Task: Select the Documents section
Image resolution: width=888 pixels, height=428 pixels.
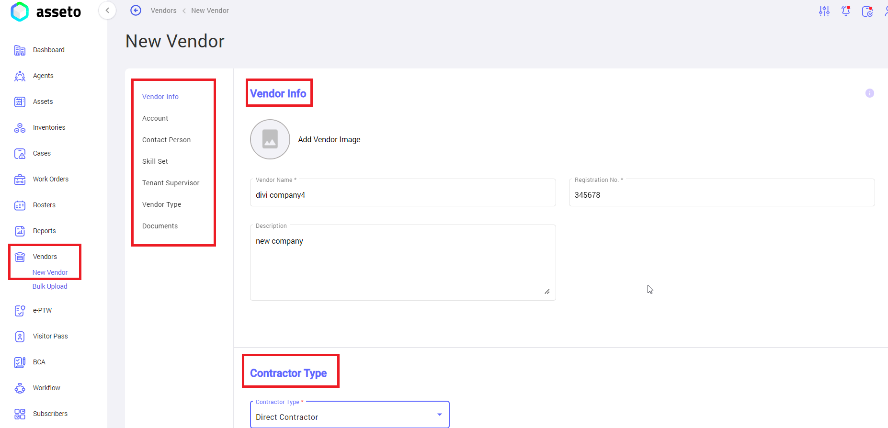Action: click(x=160, y=226)
